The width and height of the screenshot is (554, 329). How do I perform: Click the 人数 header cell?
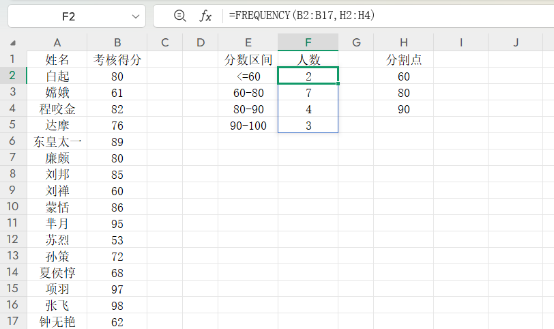click(x=308, y=59)
